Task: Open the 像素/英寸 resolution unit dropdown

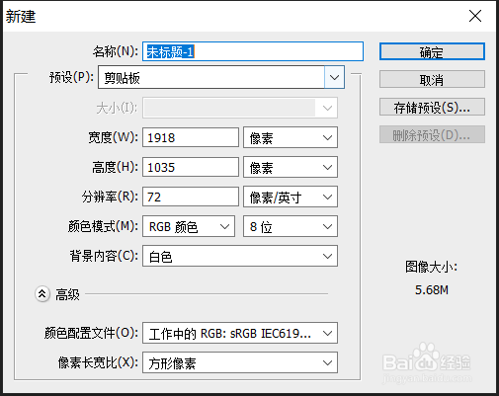Action: 291,197
